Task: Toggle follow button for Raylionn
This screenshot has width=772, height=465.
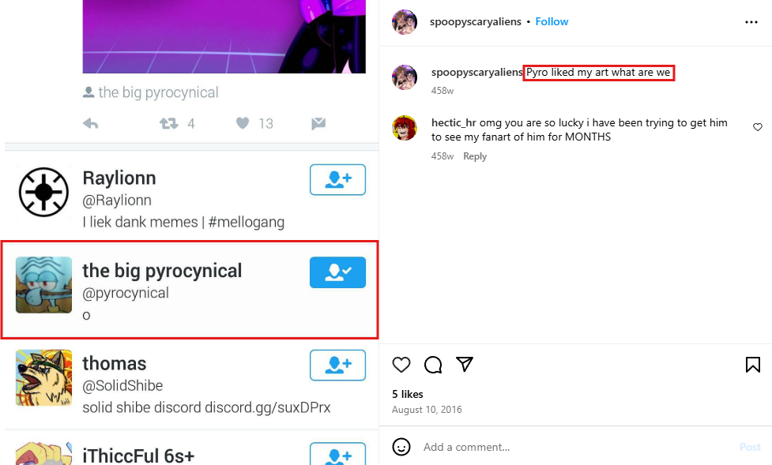Action: coord(337,180)
